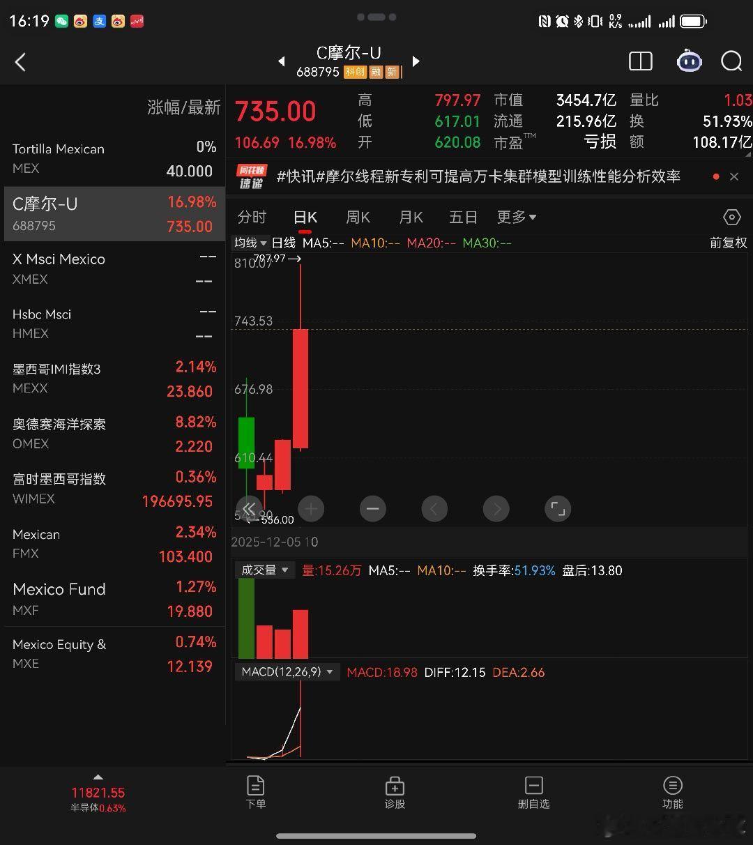753x845 pixels.
Task: Zoom out the K-line chart
Action: tap(372, 509)
